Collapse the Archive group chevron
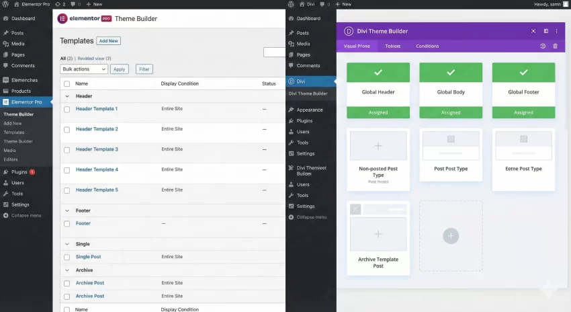Image resolution: width=571 pixels, height=312 pixels. pos(67,270)
